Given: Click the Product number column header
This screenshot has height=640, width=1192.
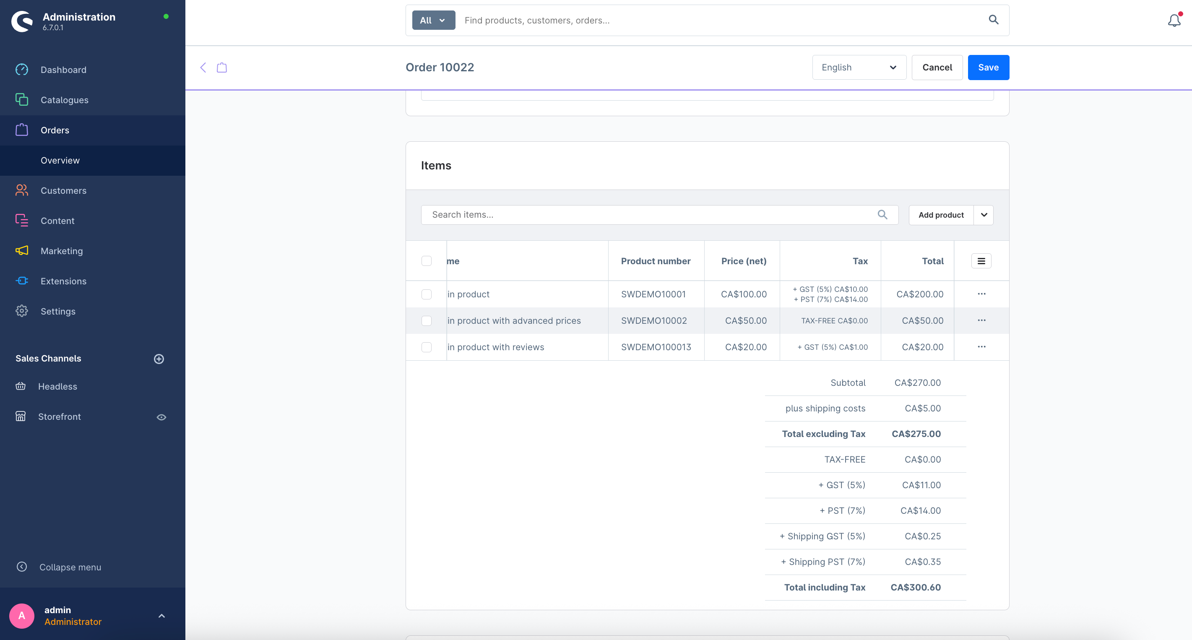Looking at the screenshot, I should coord(656,261).
